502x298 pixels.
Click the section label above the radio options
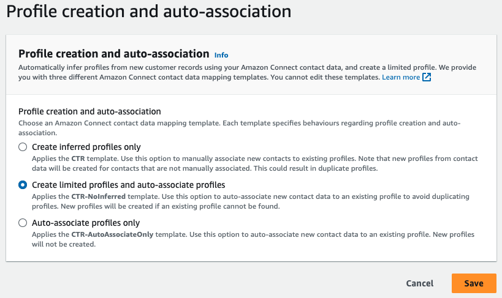[x=89, y=111]
